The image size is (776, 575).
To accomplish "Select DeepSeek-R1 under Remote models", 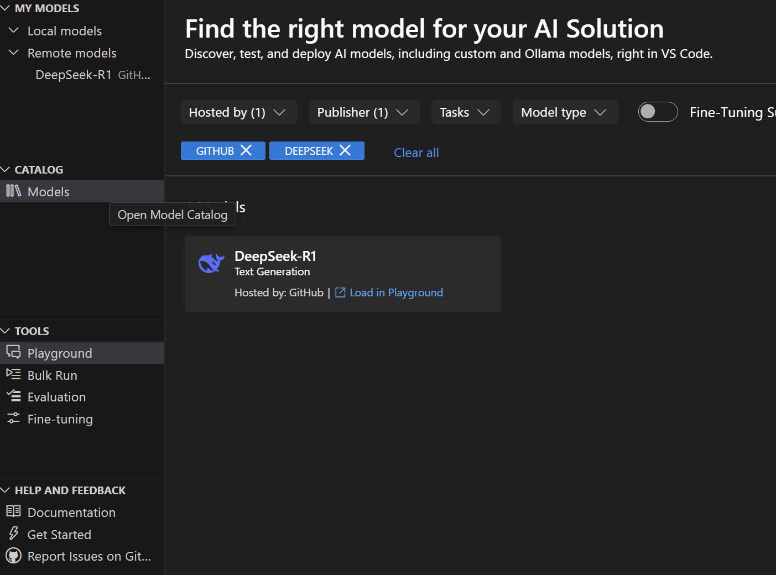I will 82,75.
